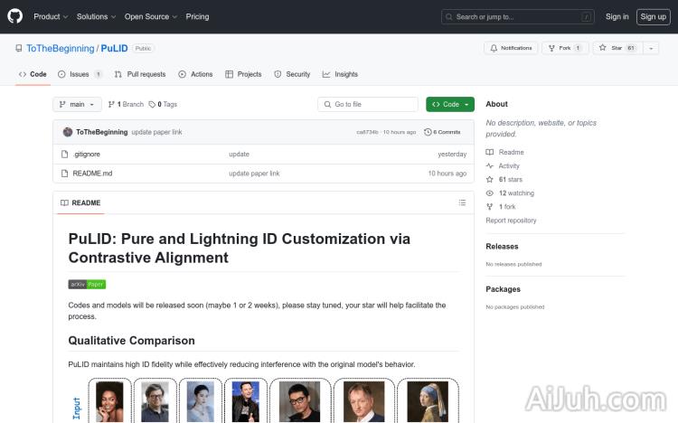Click the ToTheBeginning avatar icon
The width and height of the screenshot is (678, 423).
(68, 132)
